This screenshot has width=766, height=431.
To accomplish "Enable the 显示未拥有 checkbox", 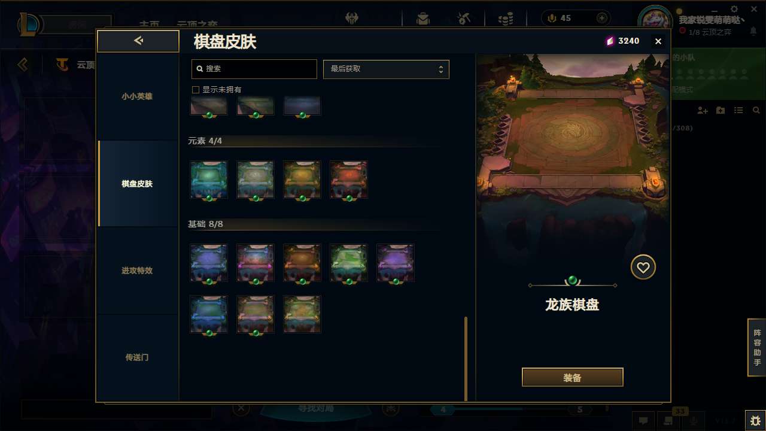I will click(x=195, y=90).
